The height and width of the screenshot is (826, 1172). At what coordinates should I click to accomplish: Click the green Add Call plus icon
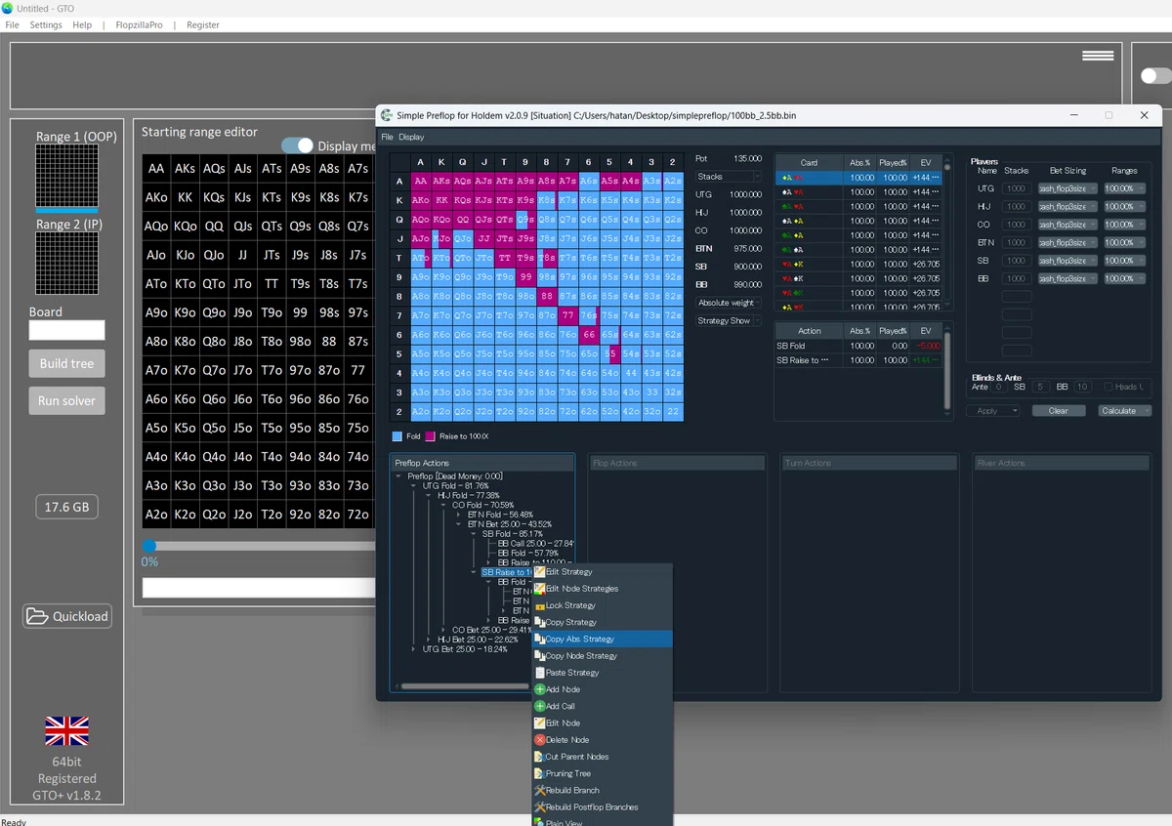(x=539, y=706)
